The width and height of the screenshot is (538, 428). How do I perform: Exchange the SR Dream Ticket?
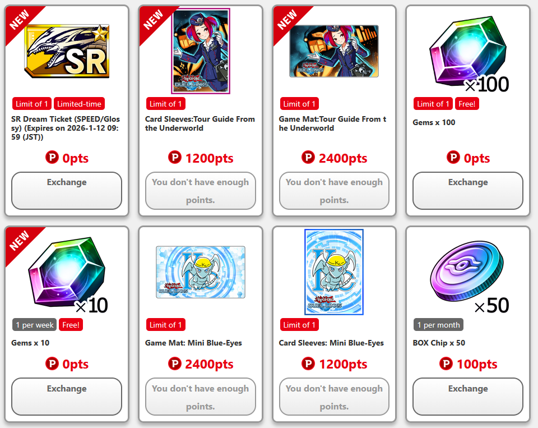[x=67, y=191]
